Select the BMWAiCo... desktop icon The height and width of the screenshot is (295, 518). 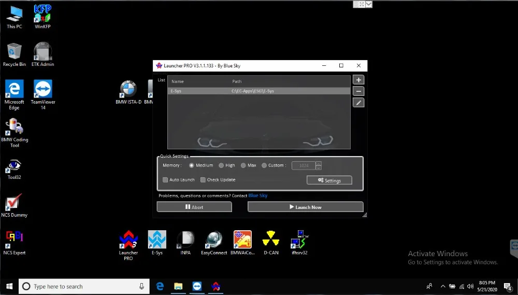(242, 243)
